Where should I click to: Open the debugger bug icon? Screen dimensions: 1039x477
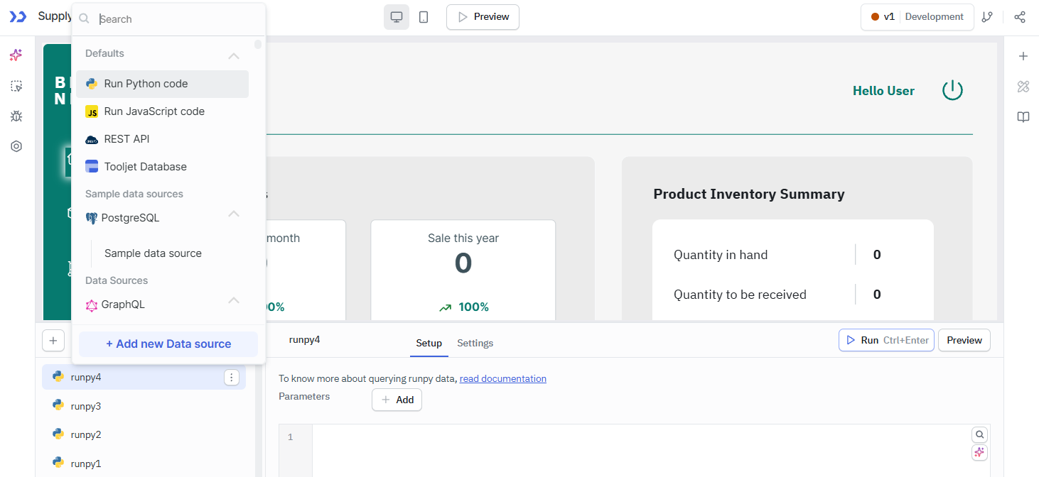[16, 116]
